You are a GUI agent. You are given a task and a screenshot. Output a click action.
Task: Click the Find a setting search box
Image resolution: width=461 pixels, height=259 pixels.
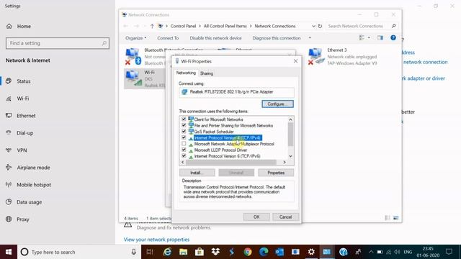tap(58, 43)
